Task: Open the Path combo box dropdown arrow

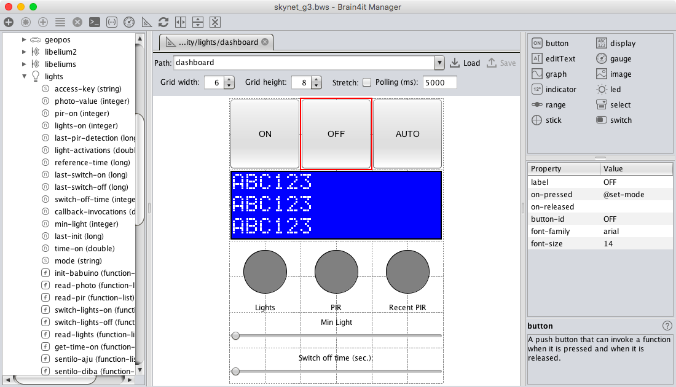Action: point(439,63)
